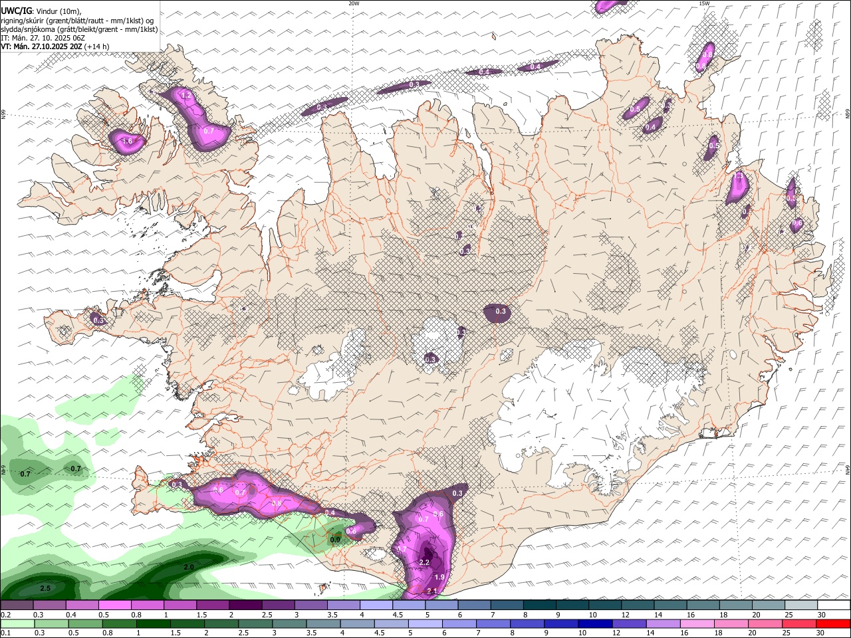Select the dark blue 10 rain legend swatch
Viewport: 851px width, 638px height.
click(x=595, y=623)
